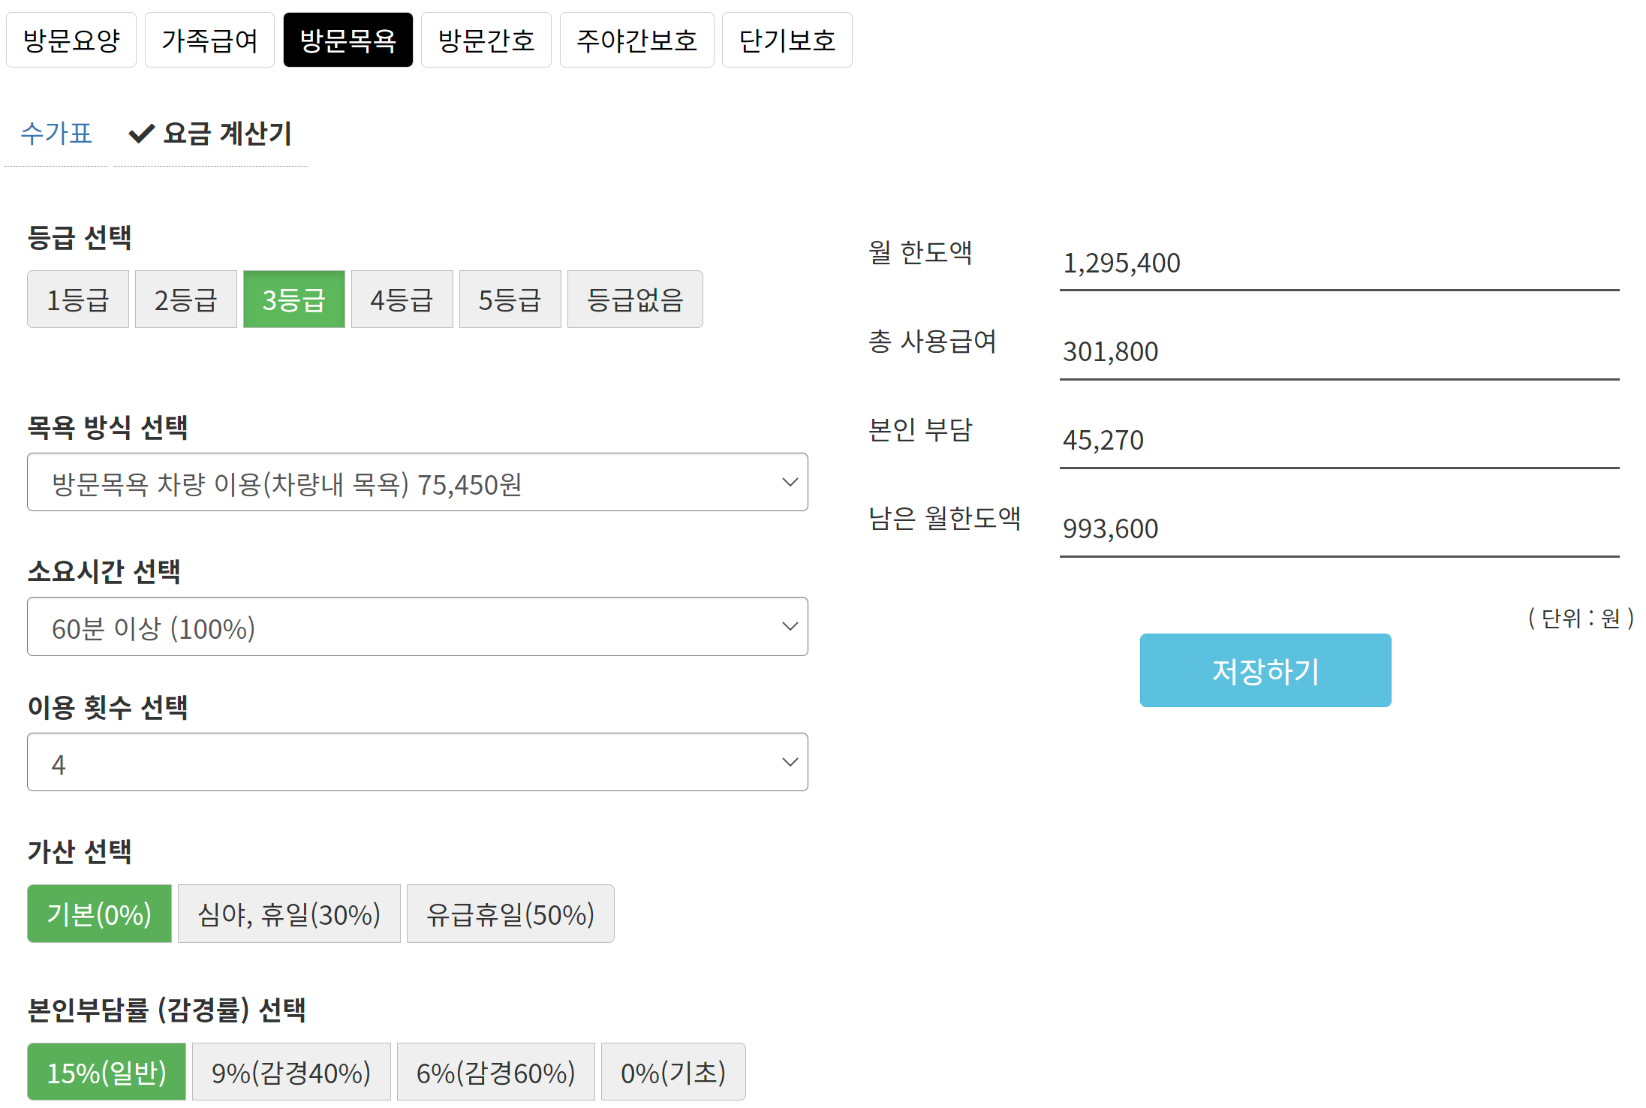The image size is (1646, 1108).
Task: Select 심야, 휴일(30%) surcharge
Action: pyautogui.click(x=289, y=914)
